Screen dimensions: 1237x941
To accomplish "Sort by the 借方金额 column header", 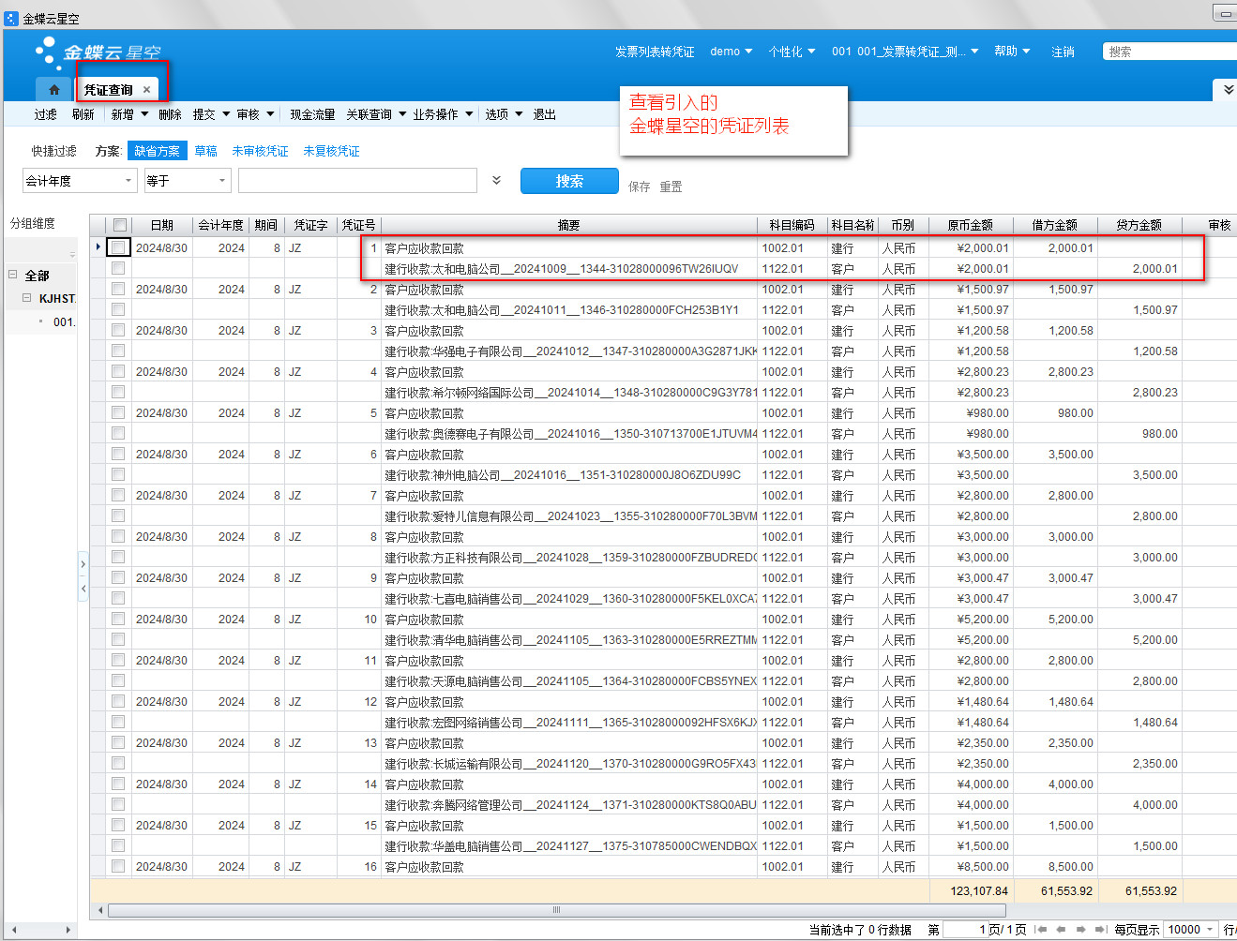I will pos(1055,225).
